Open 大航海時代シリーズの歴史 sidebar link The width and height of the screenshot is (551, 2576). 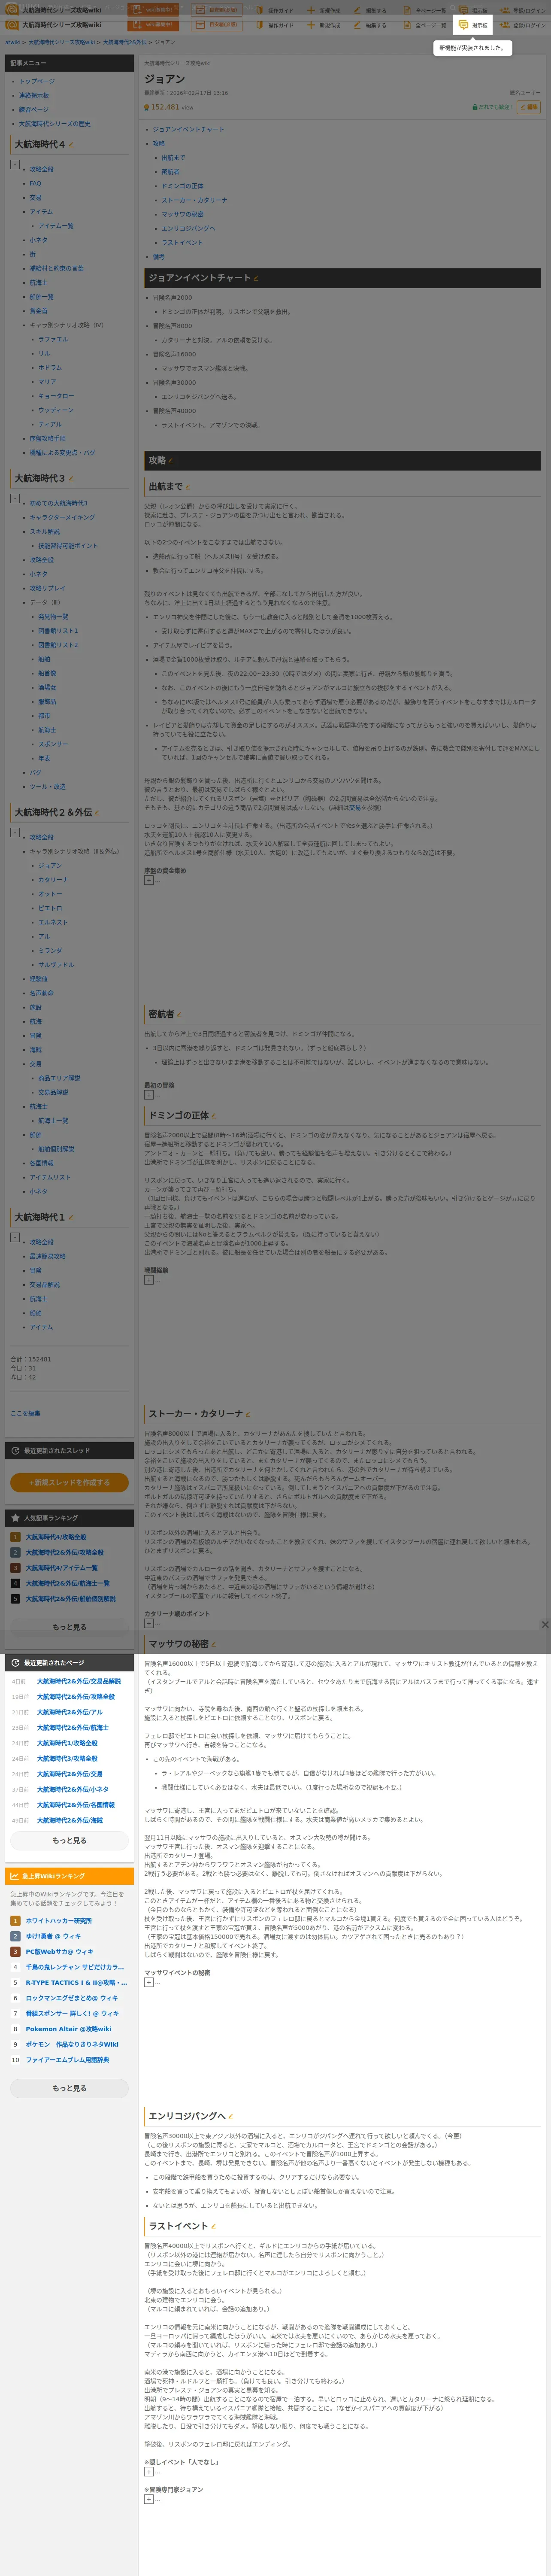coord(55,124)
